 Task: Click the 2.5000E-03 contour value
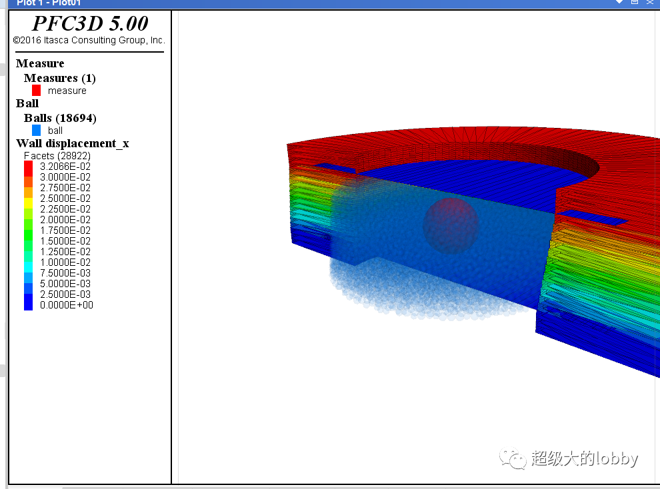click(x=65, y=294)
